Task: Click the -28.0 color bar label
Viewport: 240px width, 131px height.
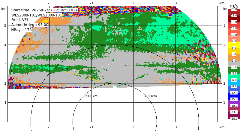Action: click(234, 118)
